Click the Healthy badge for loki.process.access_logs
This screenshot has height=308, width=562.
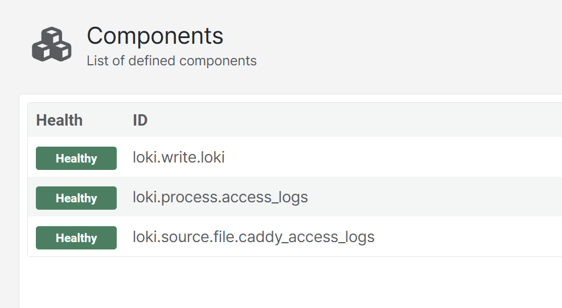[76, 198]
